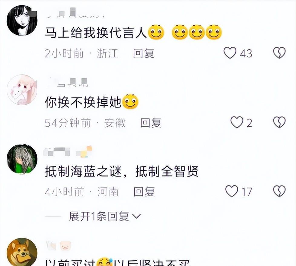This screenshot has width=296, height=266.
Task: Reply to the 马上给我换代言人 comment
Action: [144, 53]
